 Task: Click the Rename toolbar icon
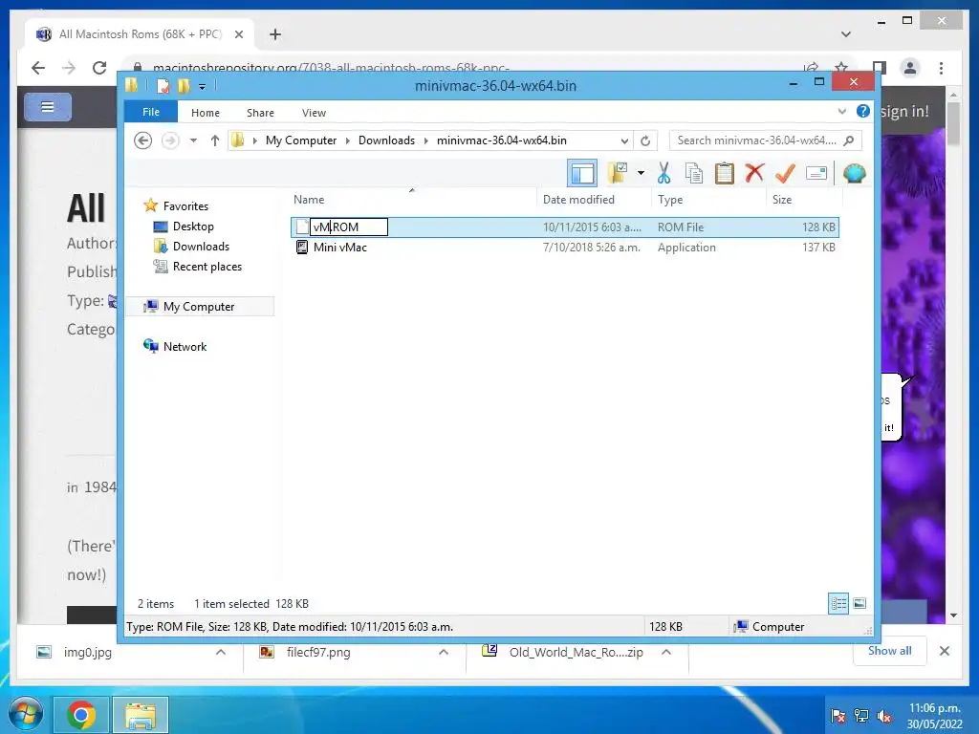tap(816, 173)
